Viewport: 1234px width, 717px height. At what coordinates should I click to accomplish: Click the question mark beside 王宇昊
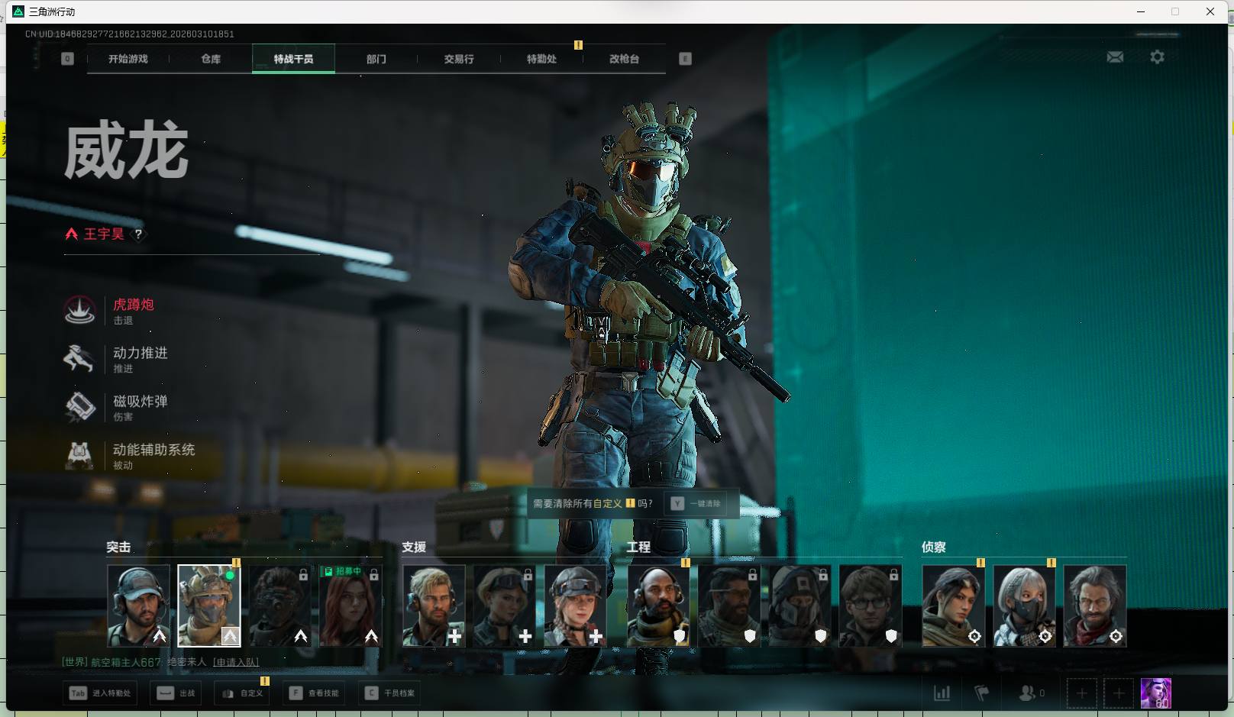[x=138, y=234]
